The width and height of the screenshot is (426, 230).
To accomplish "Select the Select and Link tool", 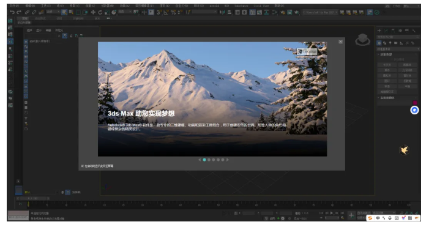I will pyautogui.click(x=27, y=12).
